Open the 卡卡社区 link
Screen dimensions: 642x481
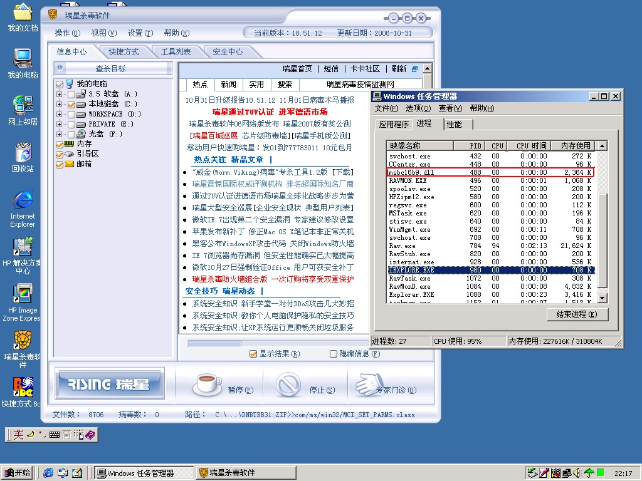[x=365, y=69]
